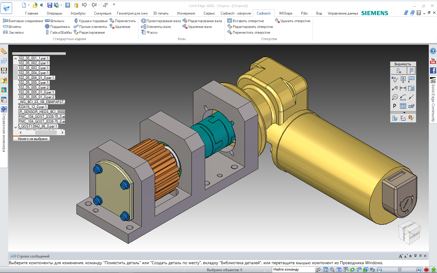Click the Fit view icon in status bar

click(339, 270)
